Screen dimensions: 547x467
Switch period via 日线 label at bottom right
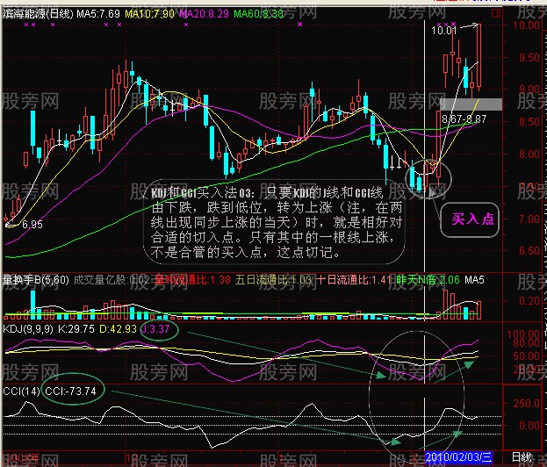(522, 456)
